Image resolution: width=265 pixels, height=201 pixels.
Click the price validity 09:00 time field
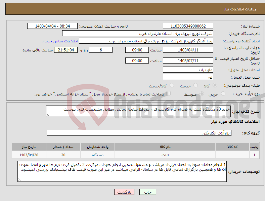tap(137, 61)
